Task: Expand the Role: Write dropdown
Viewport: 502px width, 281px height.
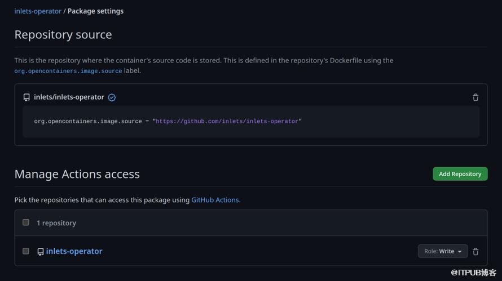Action: coord(443,251)
